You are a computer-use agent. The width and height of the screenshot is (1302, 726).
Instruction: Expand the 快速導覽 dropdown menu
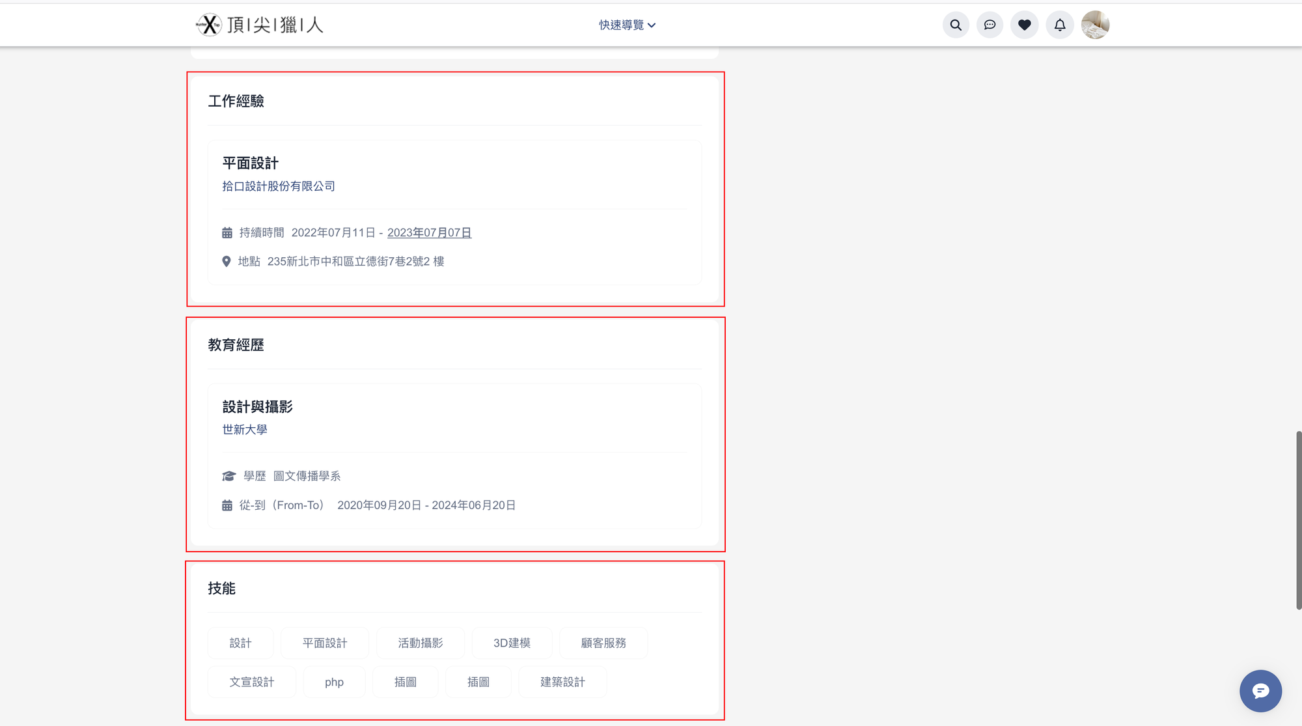point(621,25)
